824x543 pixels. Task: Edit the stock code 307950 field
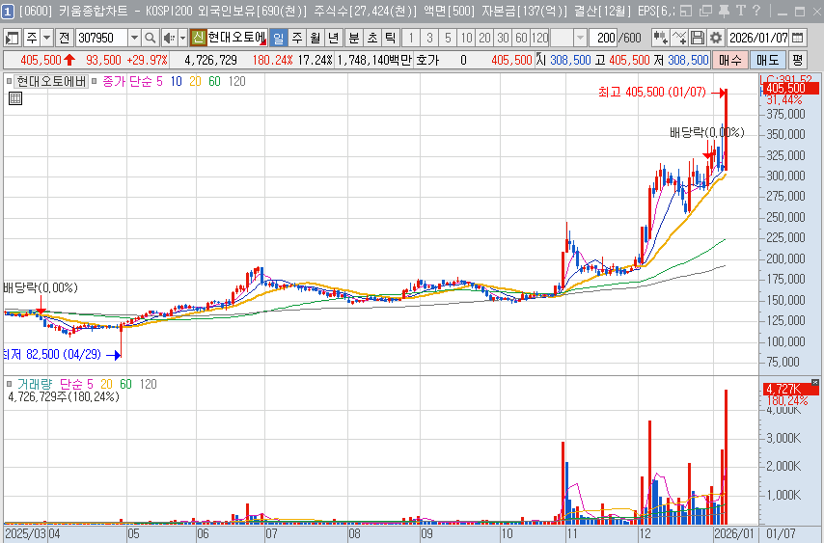pyautogui.click(x=102, y=38)
